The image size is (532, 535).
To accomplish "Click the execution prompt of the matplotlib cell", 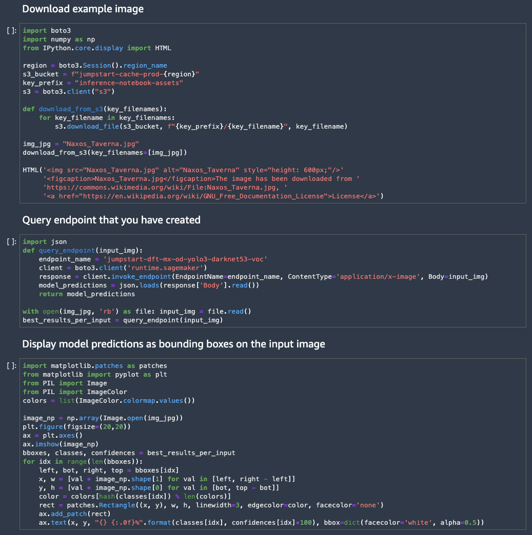I will [11, 366].
